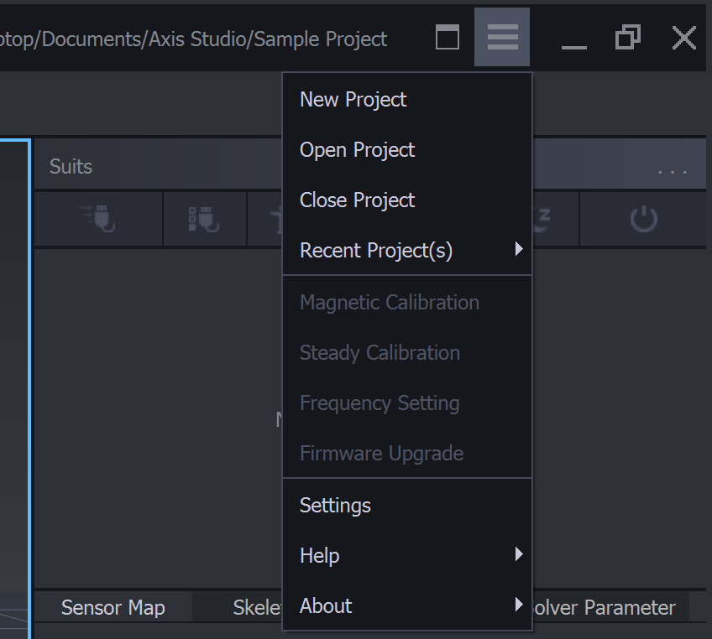Select Close Project from the menu
712x639 pixels.
357,200
